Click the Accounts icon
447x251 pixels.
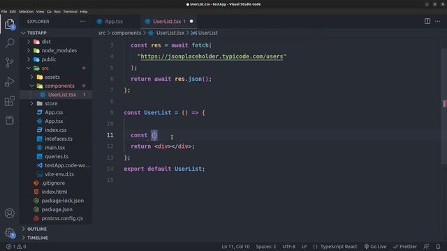tap(10, 213)
